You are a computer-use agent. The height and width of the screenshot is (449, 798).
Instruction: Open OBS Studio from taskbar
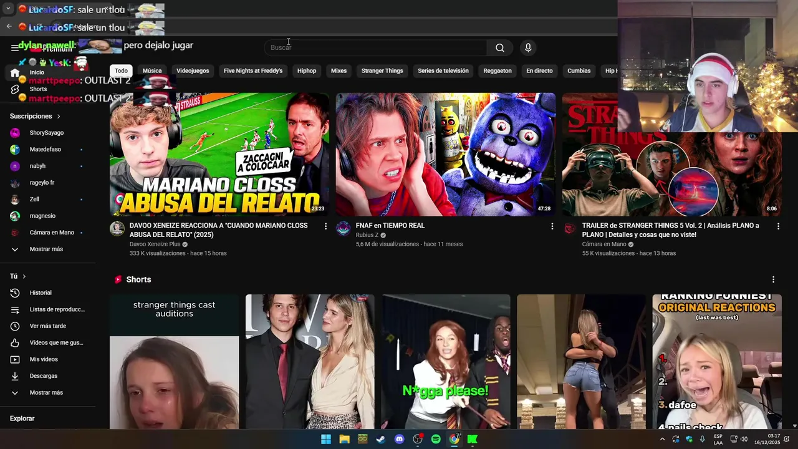(x=418, y=439)
